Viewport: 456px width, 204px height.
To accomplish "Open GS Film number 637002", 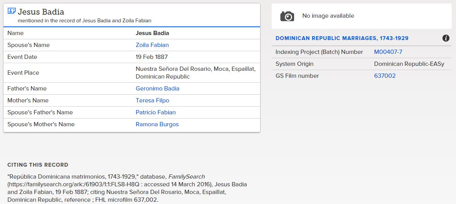I will [385, 75].
